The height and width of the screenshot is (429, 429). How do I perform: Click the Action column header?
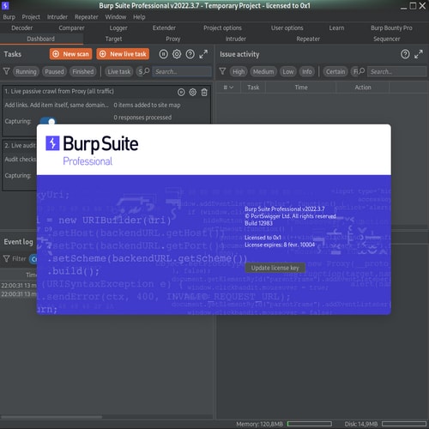pos(363,88)
